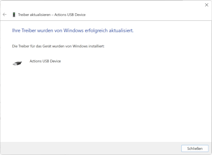Select the Actions USB Device name label

(45, 61)
